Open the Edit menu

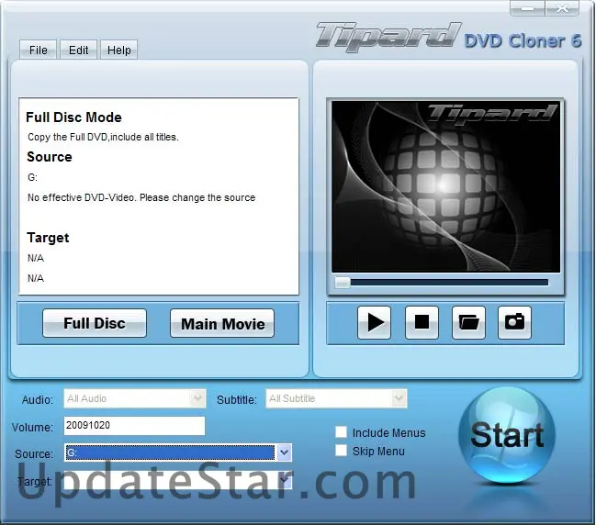point(79,50)
